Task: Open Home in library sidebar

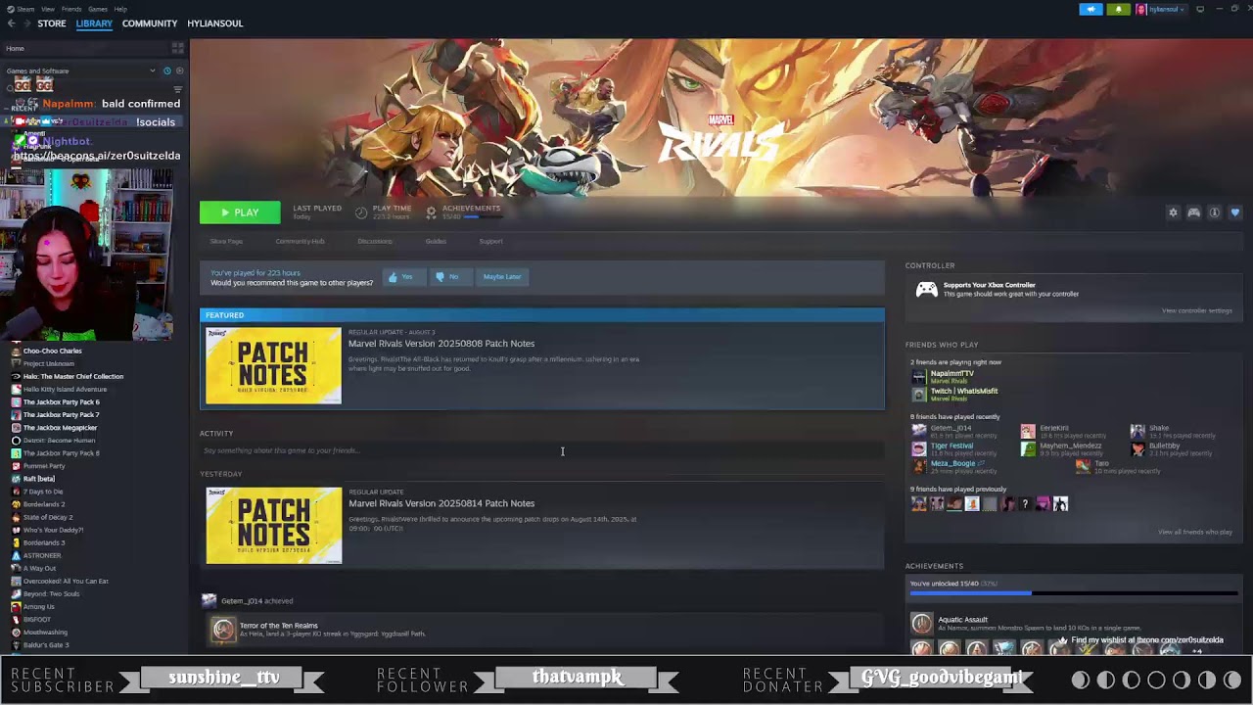Action: pyautogui.click(x=16, y=48)
